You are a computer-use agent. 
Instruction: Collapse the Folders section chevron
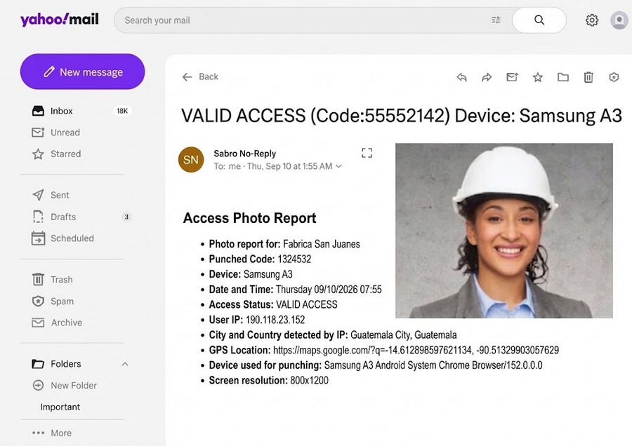pyautogui.click(x=125, y=364)
